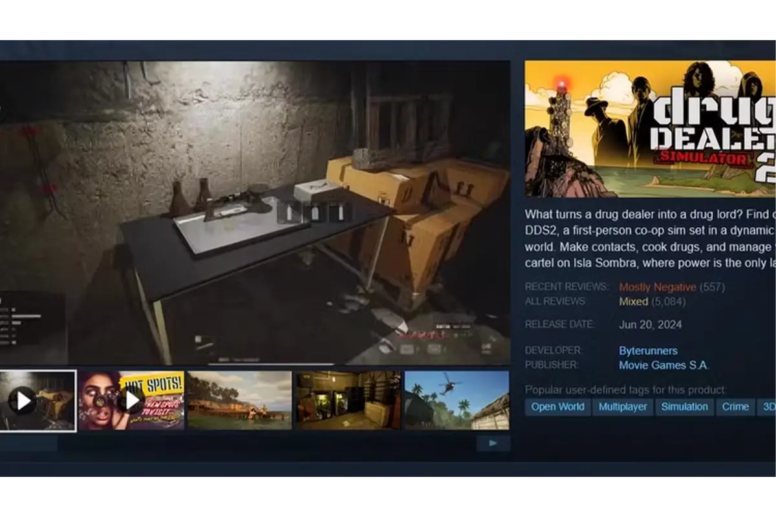Select the Simulation tag
The image size is (776, 517).
click(684, 406)
